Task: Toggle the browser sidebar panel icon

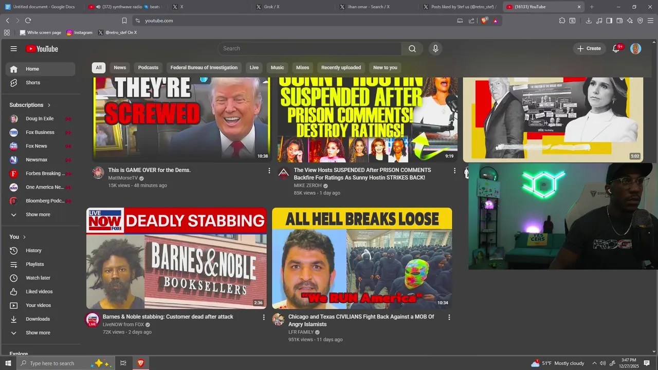Action: coord(609,21)
